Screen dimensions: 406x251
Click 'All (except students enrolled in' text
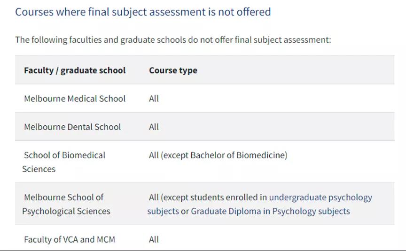[208, 197]
